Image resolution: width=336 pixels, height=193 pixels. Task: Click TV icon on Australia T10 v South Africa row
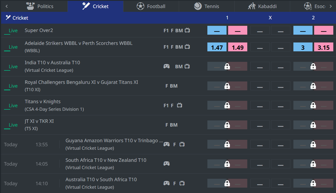[182, 183]
